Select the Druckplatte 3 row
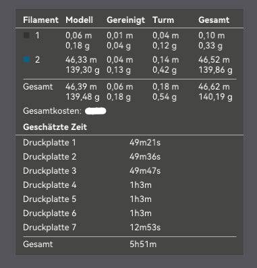Viewport: 257px width, 268px height. coord(130,171)
